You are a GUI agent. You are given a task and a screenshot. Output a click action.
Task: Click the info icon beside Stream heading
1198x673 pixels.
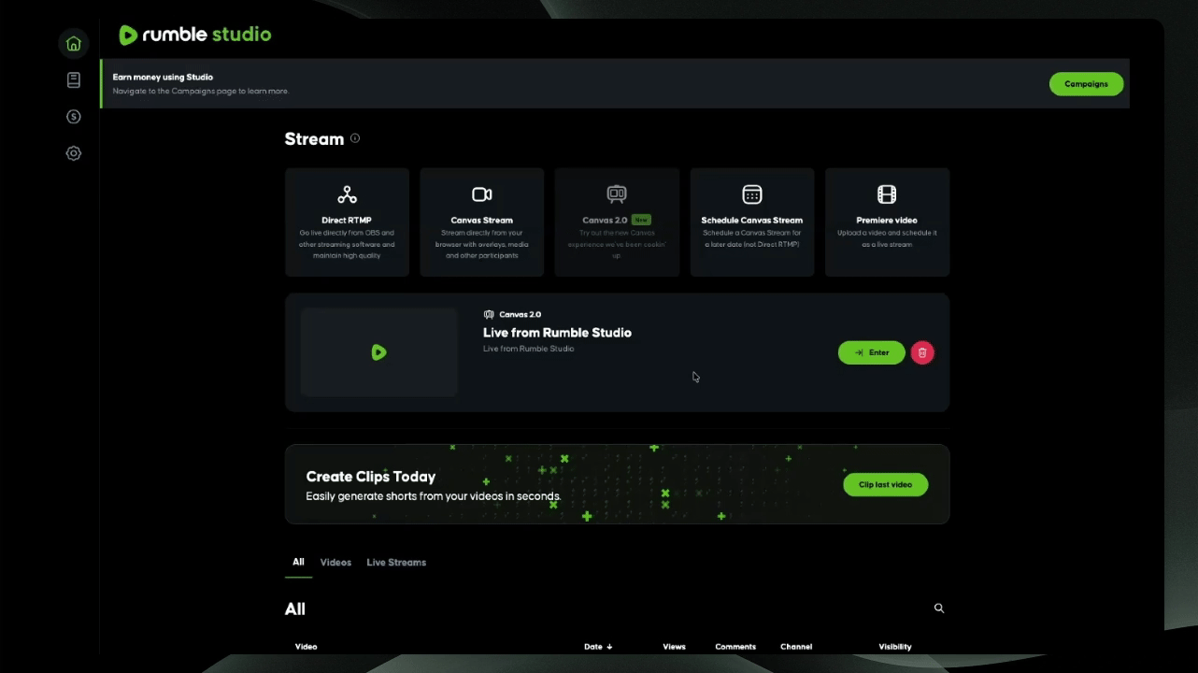point(355,138)
